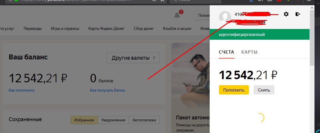Select the Избранное tab
The width and height of the screenshot is (320, 133).
pos(84,120)
